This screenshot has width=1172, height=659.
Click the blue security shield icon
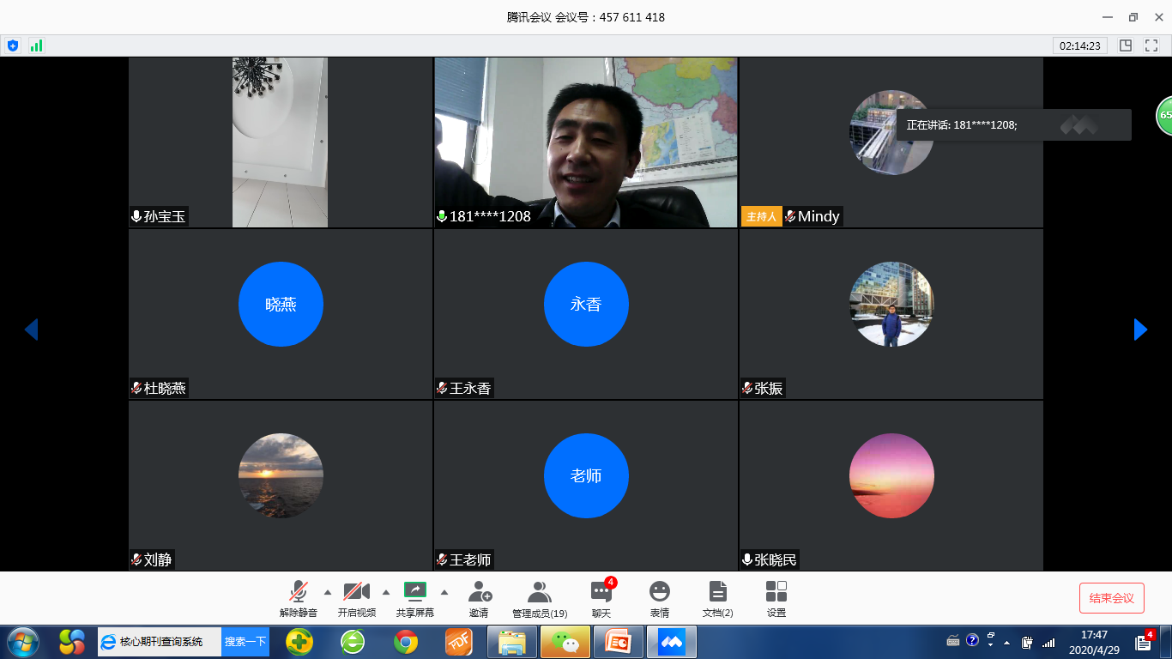pyautogui.click(x=13, y=45)
